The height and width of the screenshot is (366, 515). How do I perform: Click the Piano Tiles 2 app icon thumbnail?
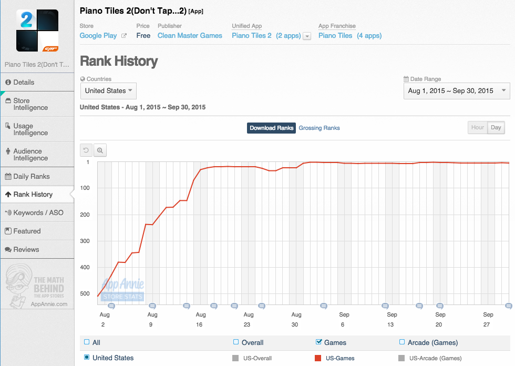click(37, 30)
